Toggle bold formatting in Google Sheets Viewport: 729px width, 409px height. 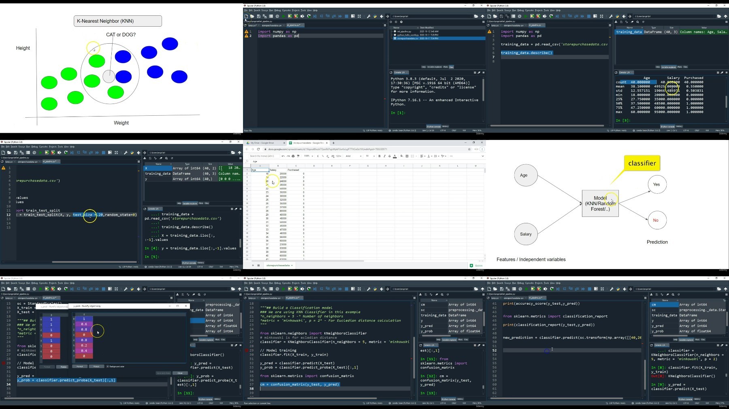point(379,156)
